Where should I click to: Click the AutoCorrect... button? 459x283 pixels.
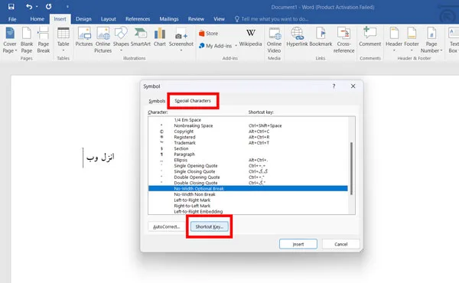166,227
